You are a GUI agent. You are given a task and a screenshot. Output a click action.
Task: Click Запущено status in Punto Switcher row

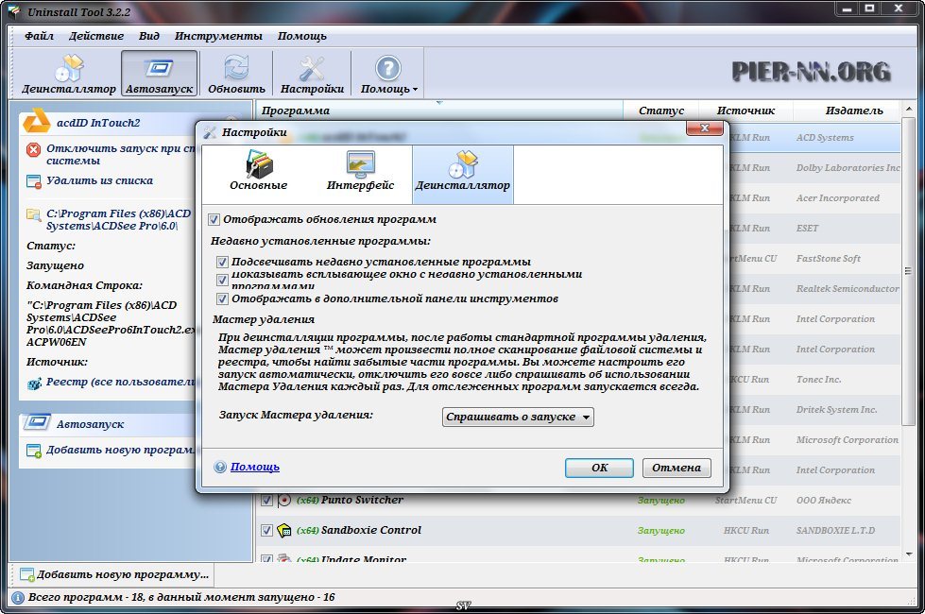pos(660,500)
